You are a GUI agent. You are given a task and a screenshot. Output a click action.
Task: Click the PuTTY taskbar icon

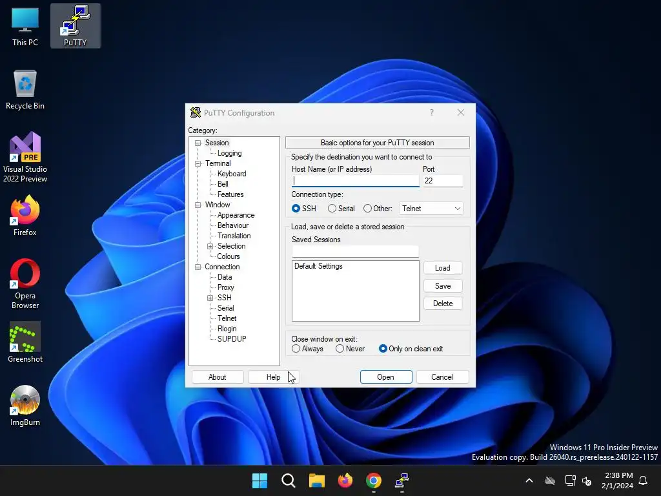click(x=402, y=480)
